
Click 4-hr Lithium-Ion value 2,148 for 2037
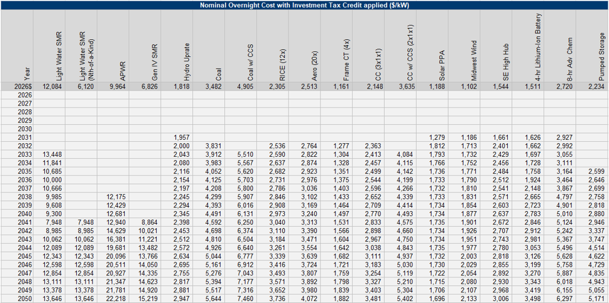(533, 189)
